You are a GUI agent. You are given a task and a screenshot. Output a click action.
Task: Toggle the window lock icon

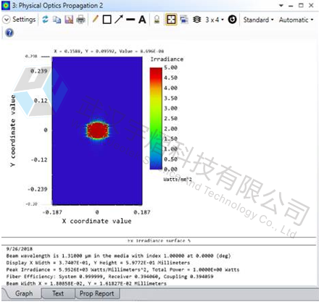157,20
